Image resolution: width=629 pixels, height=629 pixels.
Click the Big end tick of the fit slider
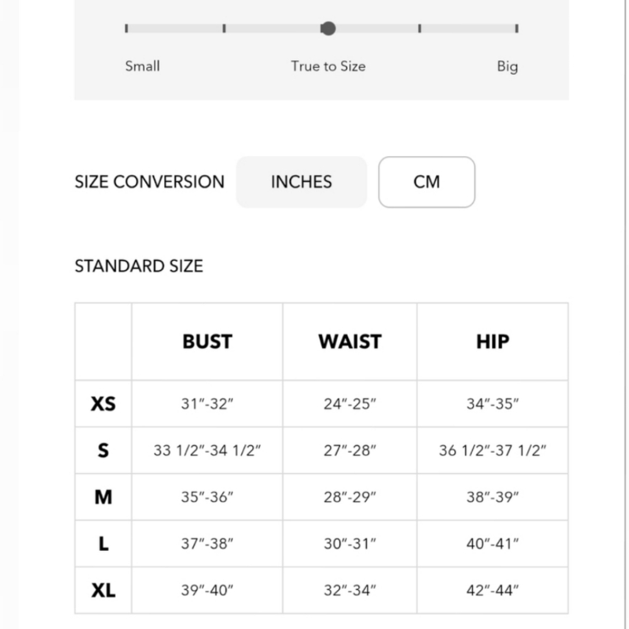pos(516,28)
